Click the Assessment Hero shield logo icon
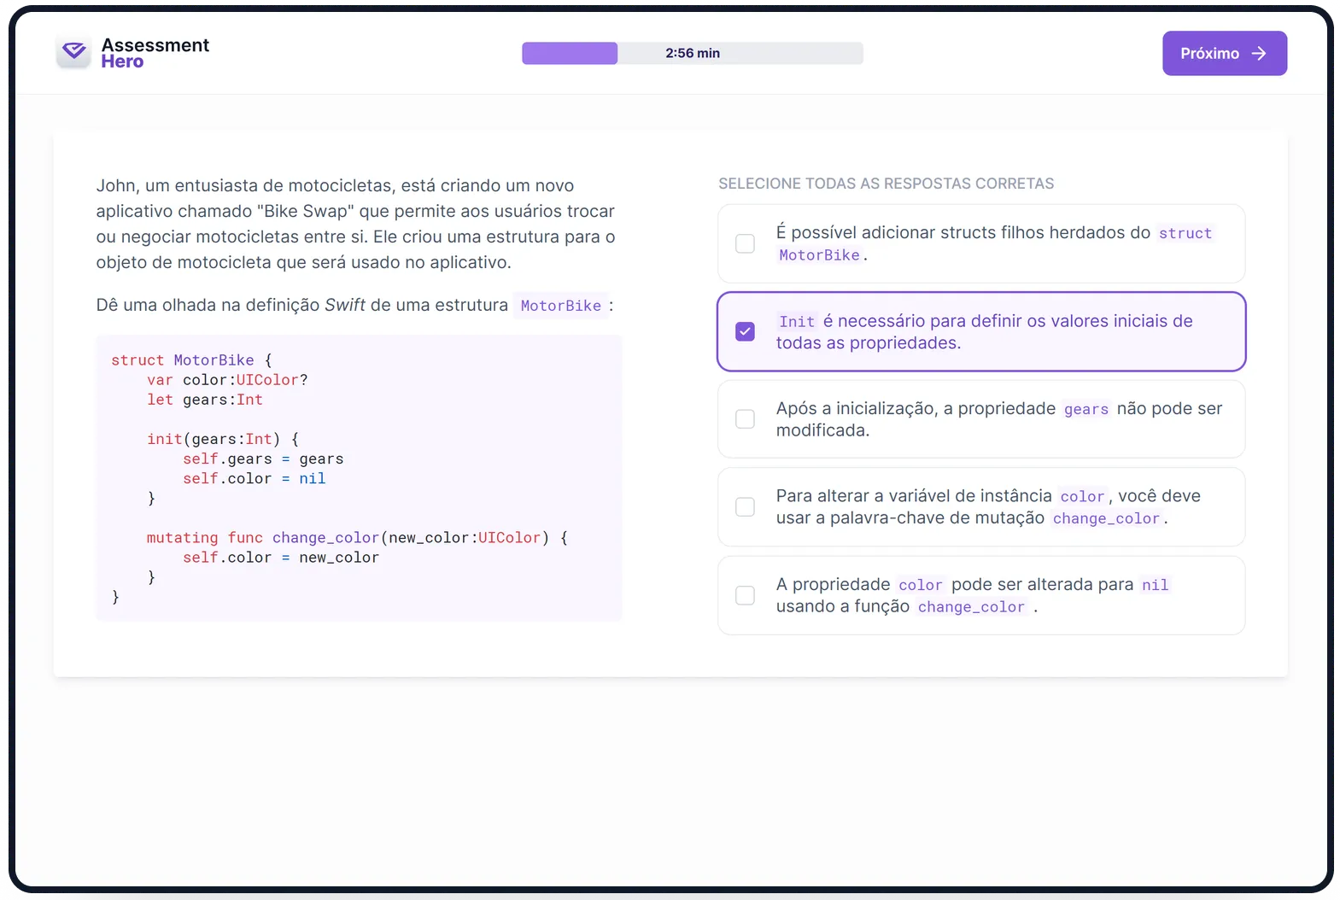The height and width of the screenshot is (900, 1340). pyautogui.click(x=73, y=52)
